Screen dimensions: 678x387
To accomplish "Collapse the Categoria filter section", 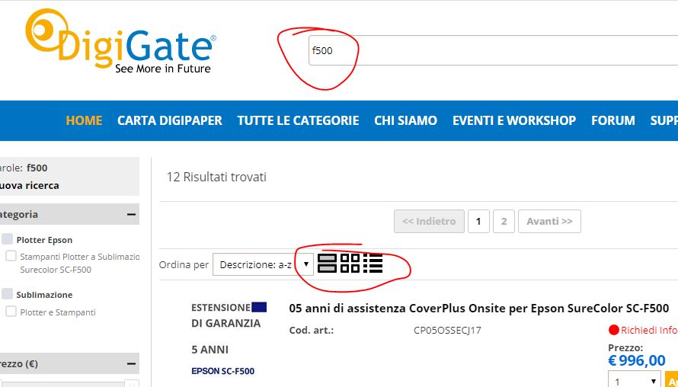I will (x=132, y=215).
